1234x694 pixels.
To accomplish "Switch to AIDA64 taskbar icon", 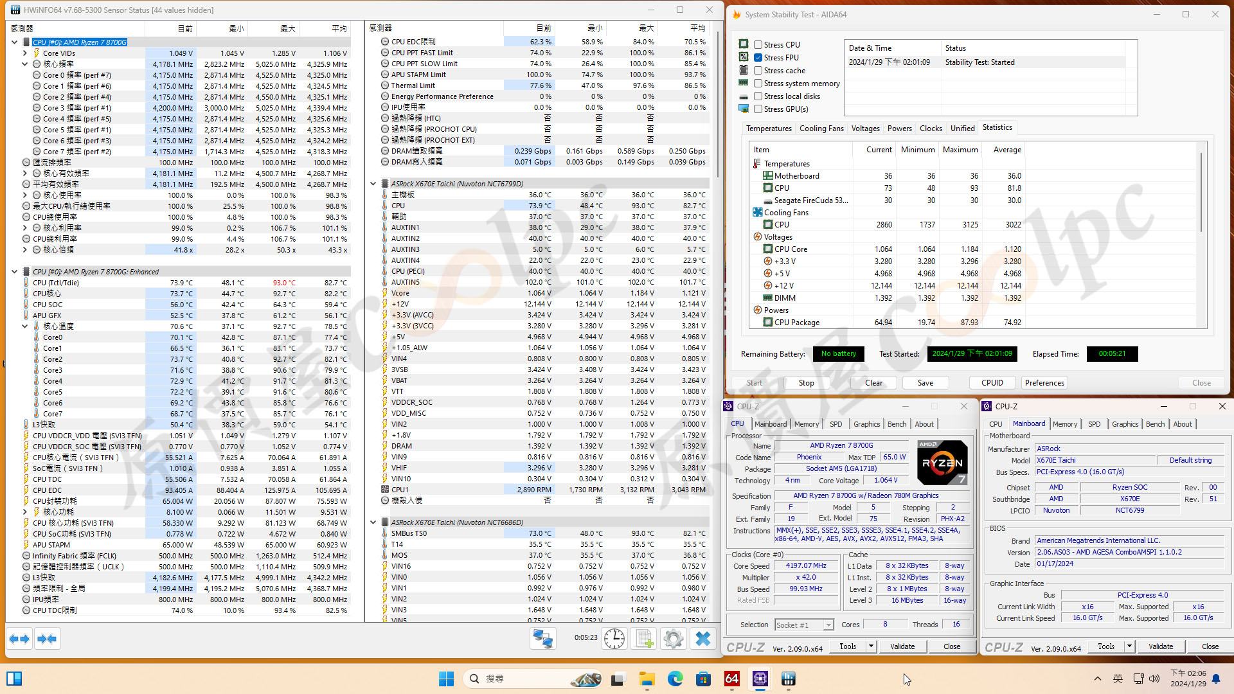I will [731, 679].
